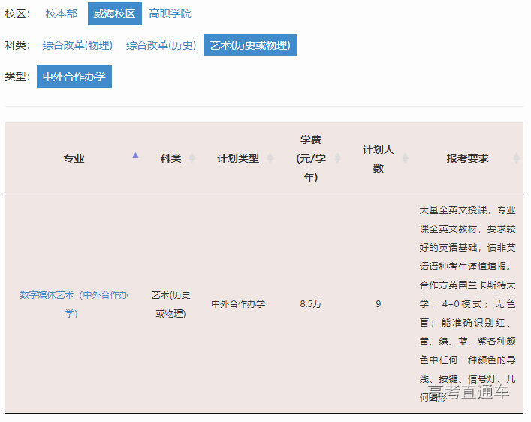Click the 科类 column header text
Viewport: 531px width, 422px height.
pyautogui.click(x=170, y=158)
